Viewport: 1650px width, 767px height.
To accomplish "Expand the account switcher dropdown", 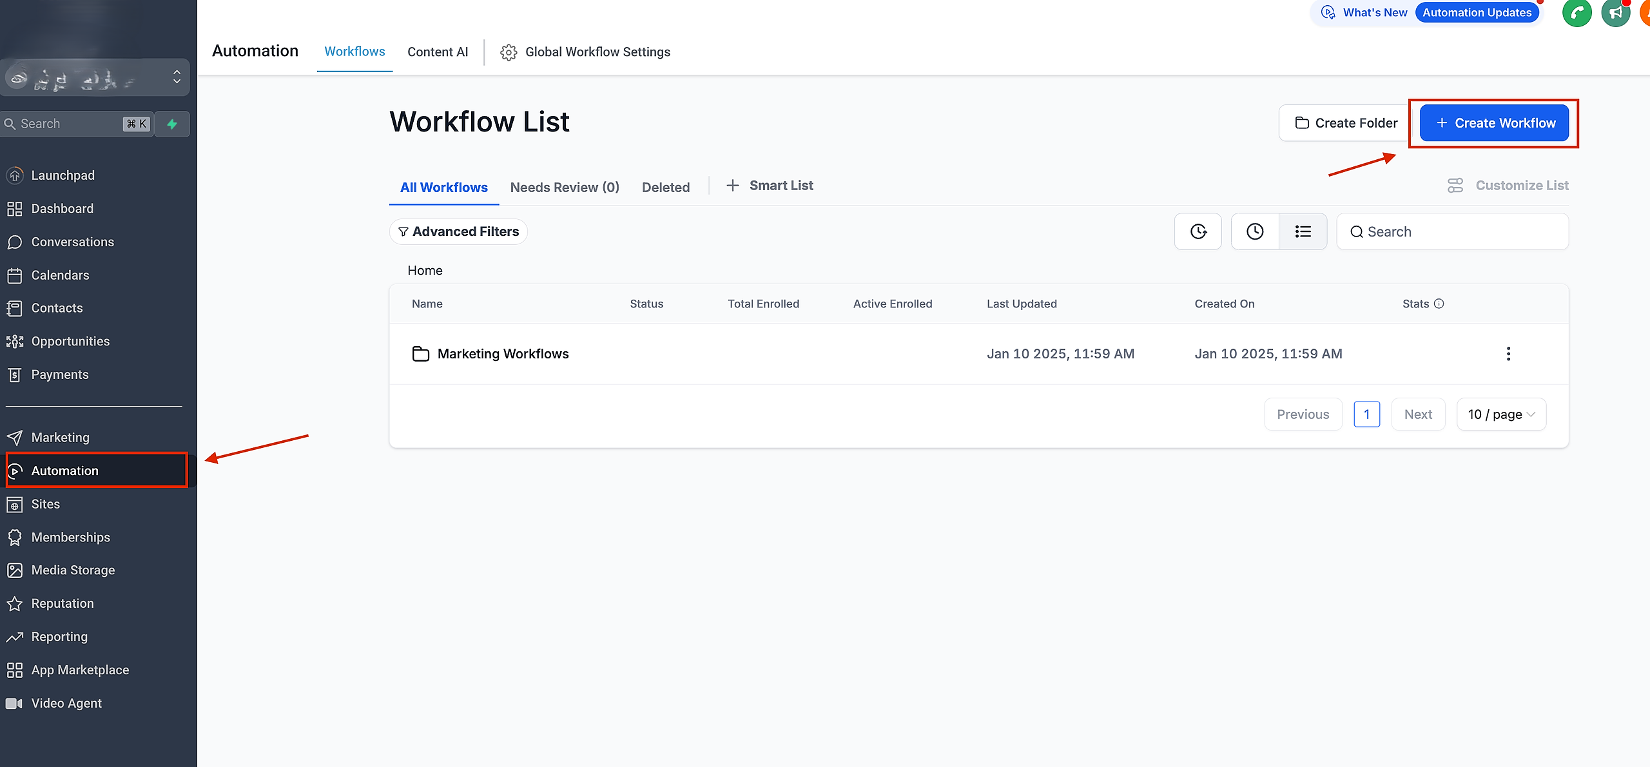I will pos(95,77).
